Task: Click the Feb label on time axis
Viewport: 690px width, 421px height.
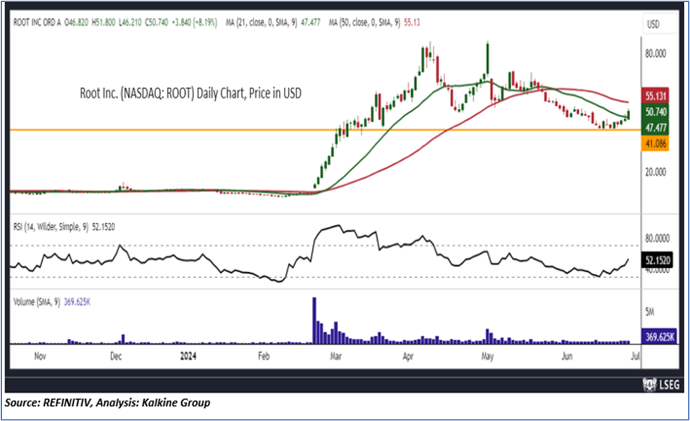Action: point(264,356)
